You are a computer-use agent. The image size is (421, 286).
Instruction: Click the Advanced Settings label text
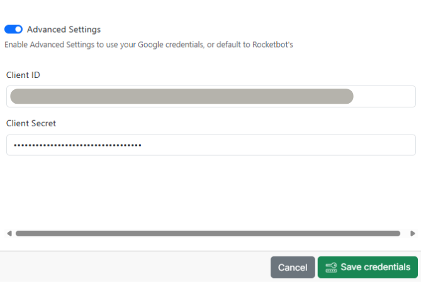click(64, 30)
